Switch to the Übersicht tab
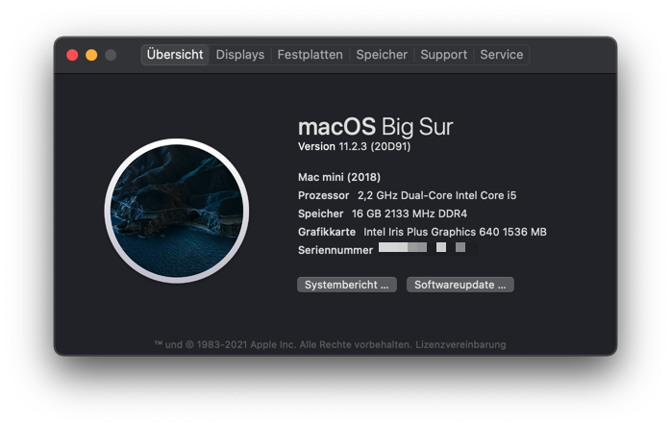The image size is (671, 427). pos(175,55)
